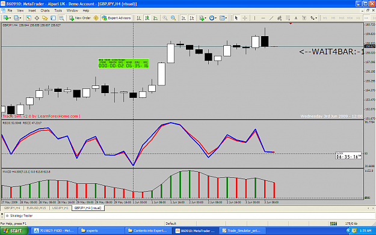Open MetaEditor with the yellow icon
Image resolution: width=376 pixels, height=235 pixels.
pyautogui.click(x=96, y=18)
